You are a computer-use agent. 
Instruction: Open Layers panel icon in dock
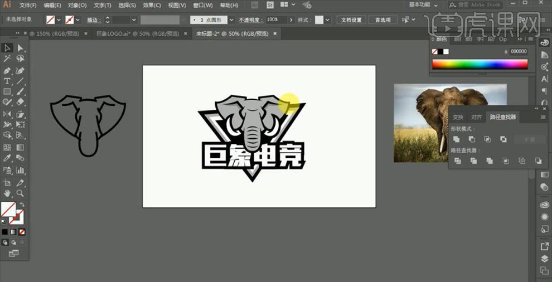(x=544, y=259)
